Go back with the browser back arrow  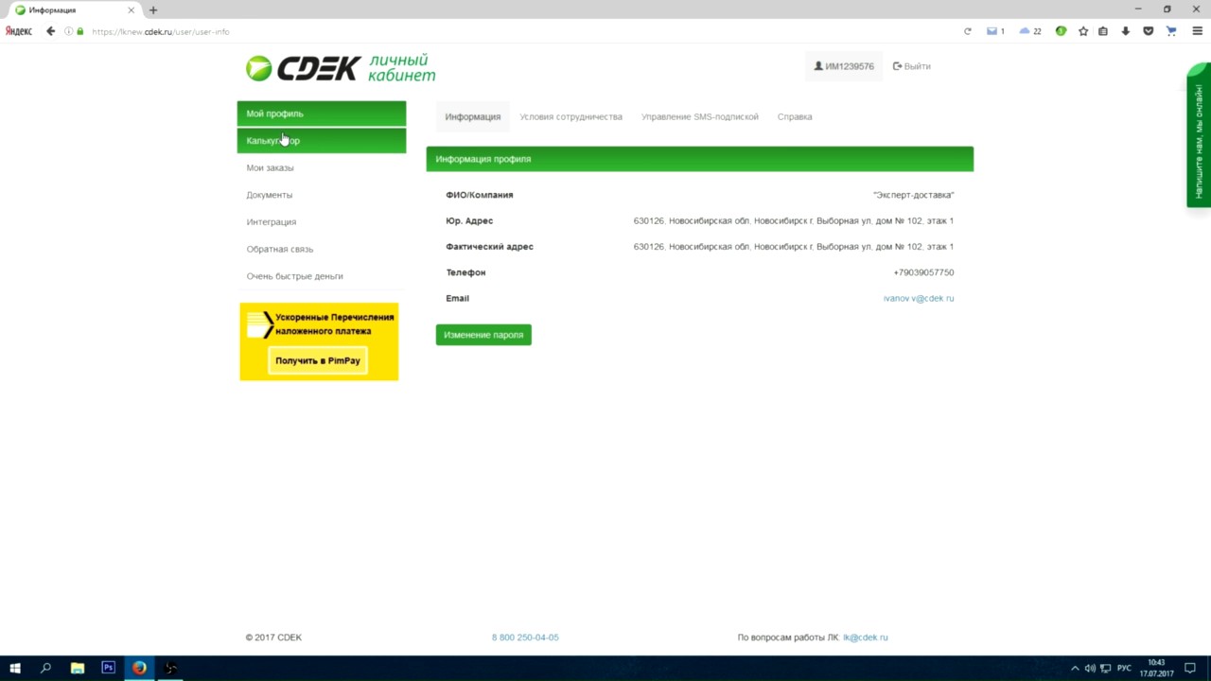[51, 31]
